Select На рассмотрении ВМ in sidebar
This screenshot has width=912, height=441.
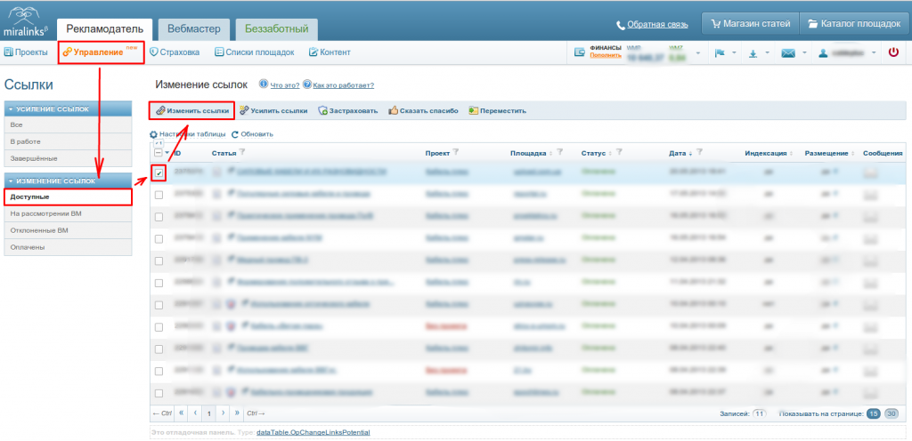(x=68, y=214)
